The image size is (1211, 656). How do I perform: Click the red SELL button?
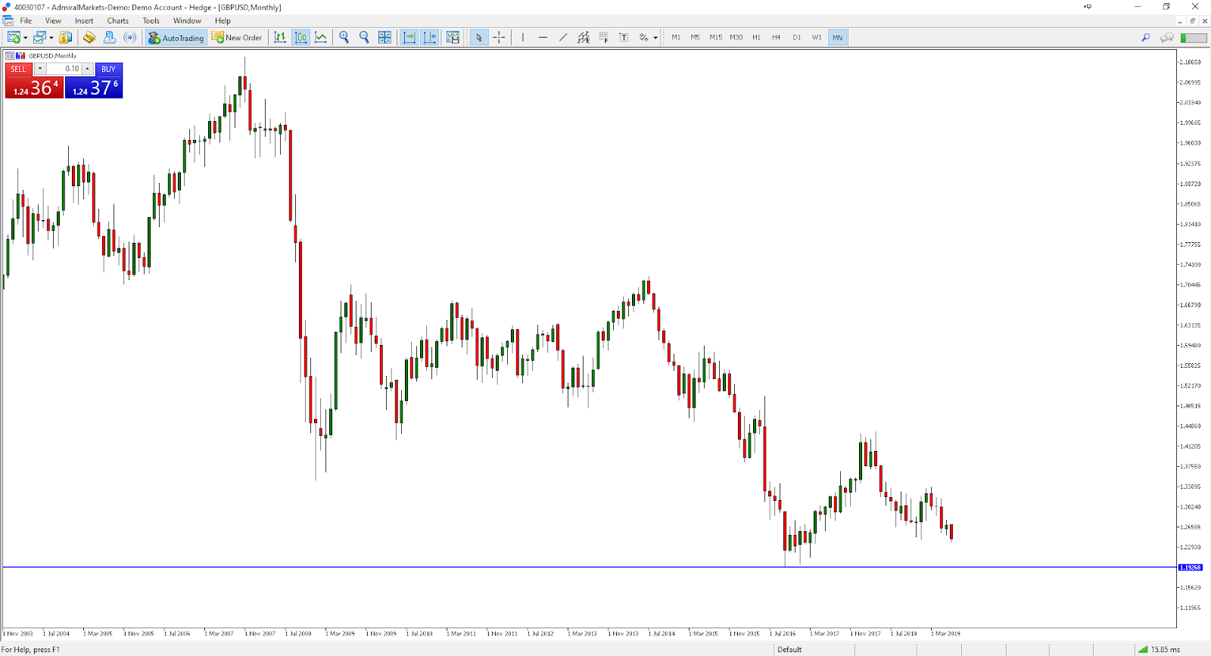[x=18, y=69]
